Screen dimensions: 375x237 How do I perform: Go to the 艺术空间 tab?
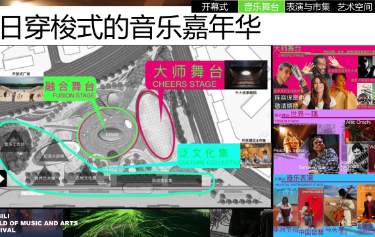354,7
